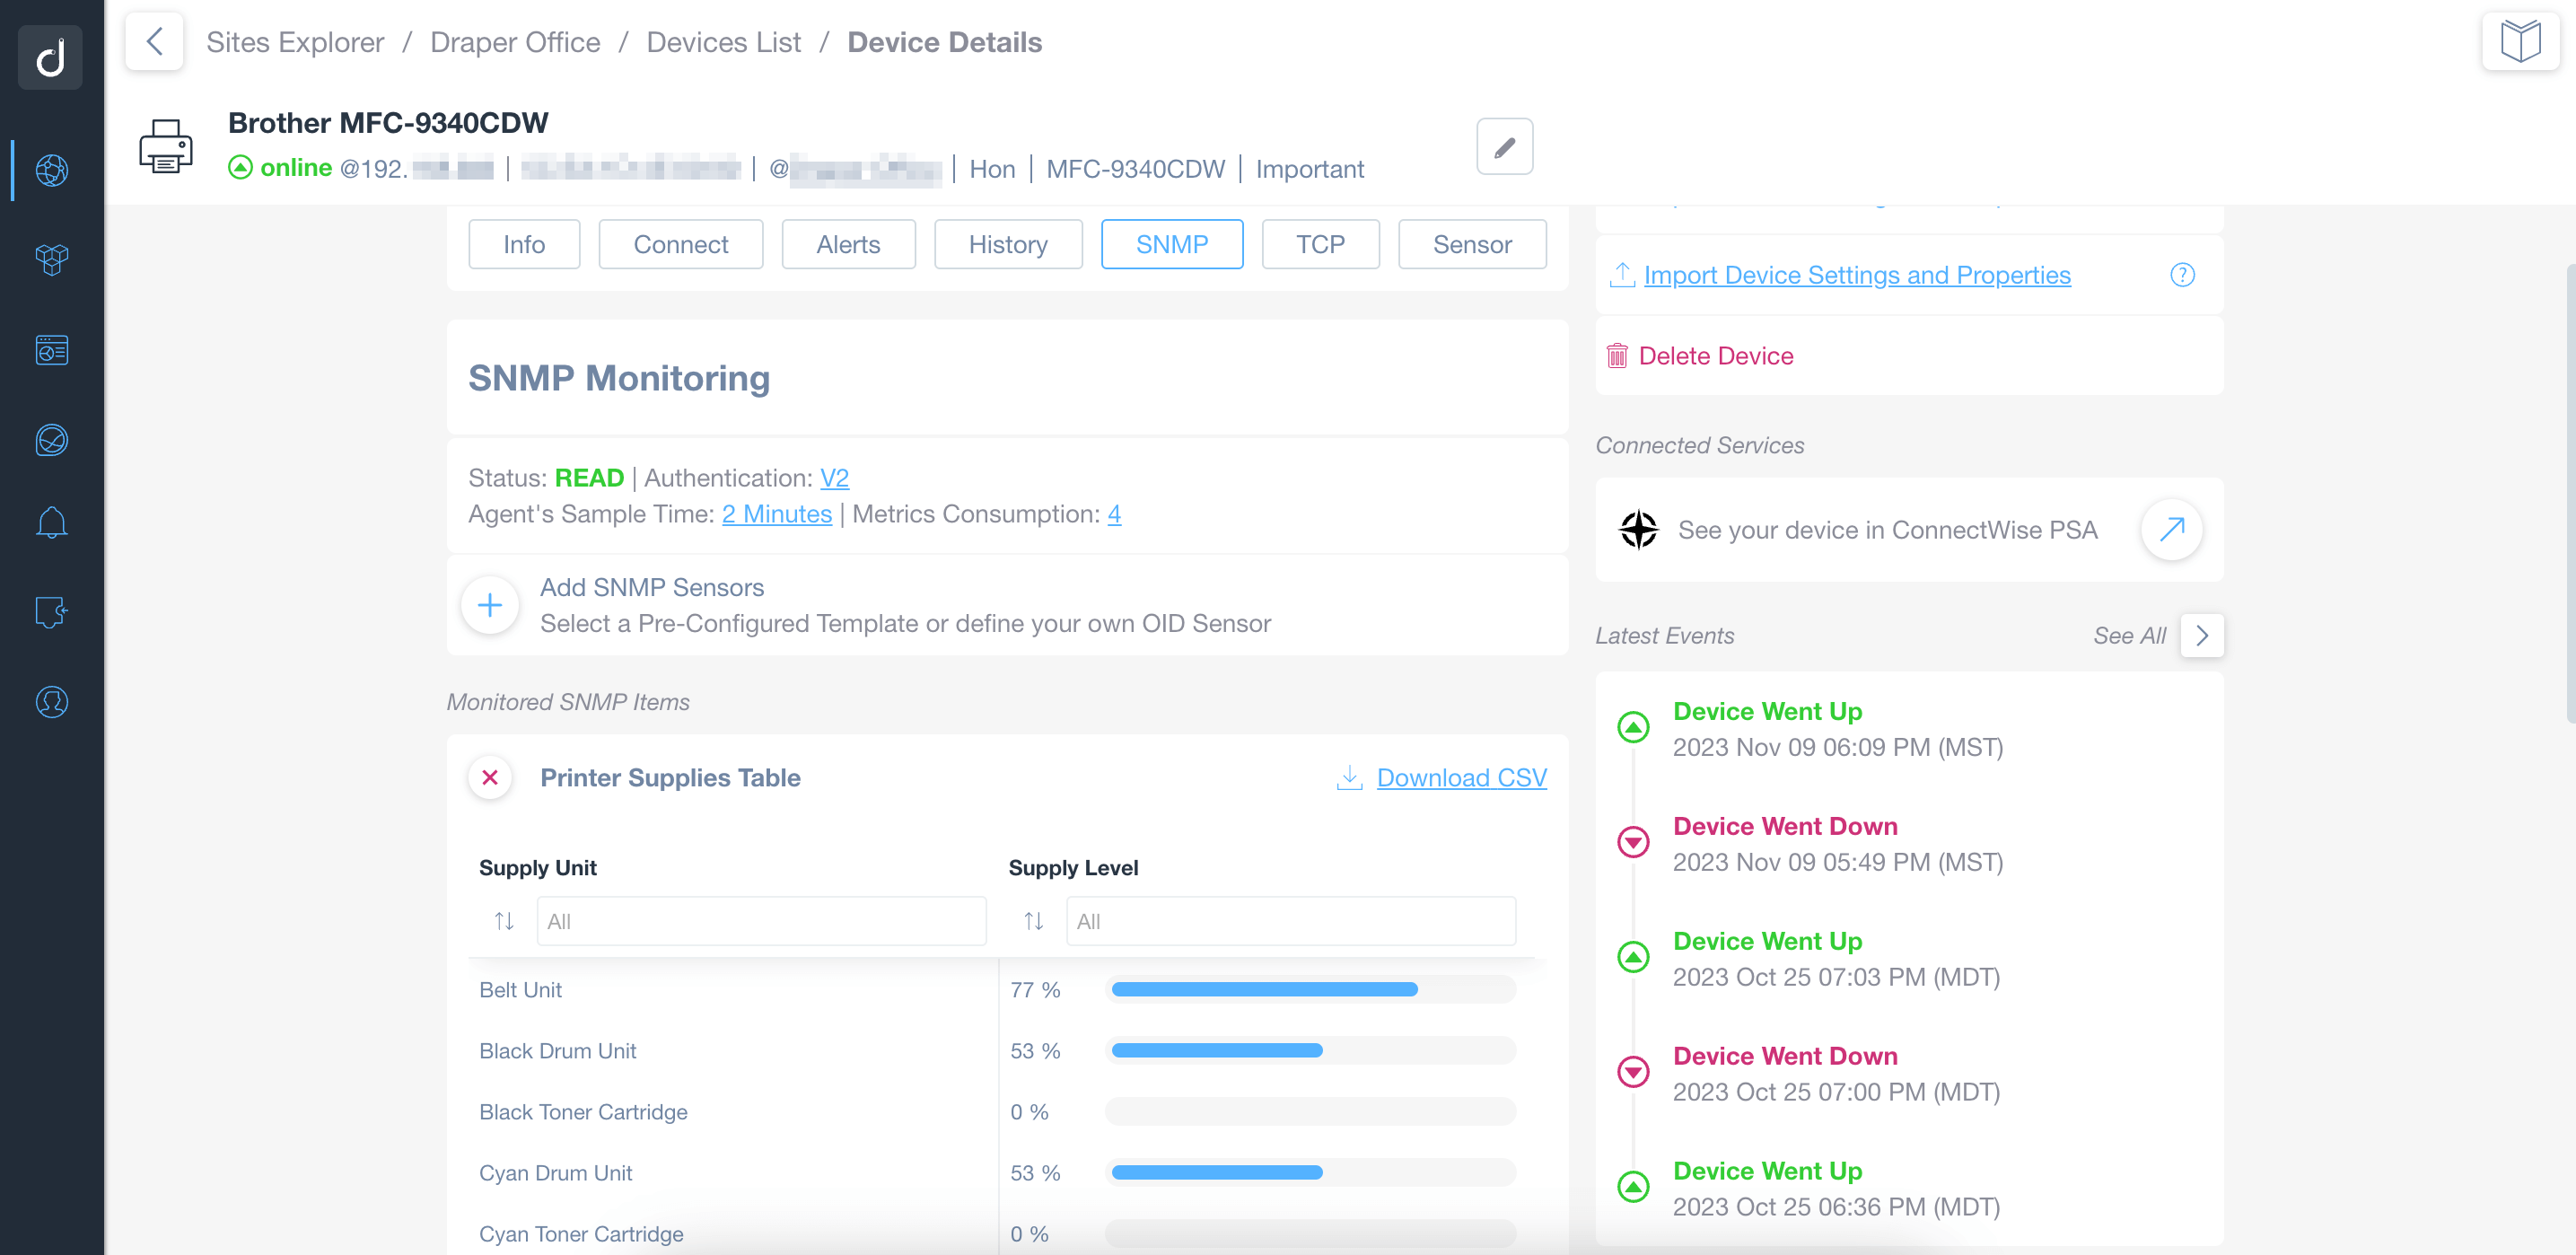Click Add SNMP Sensors title text

(x=652, y=587)
